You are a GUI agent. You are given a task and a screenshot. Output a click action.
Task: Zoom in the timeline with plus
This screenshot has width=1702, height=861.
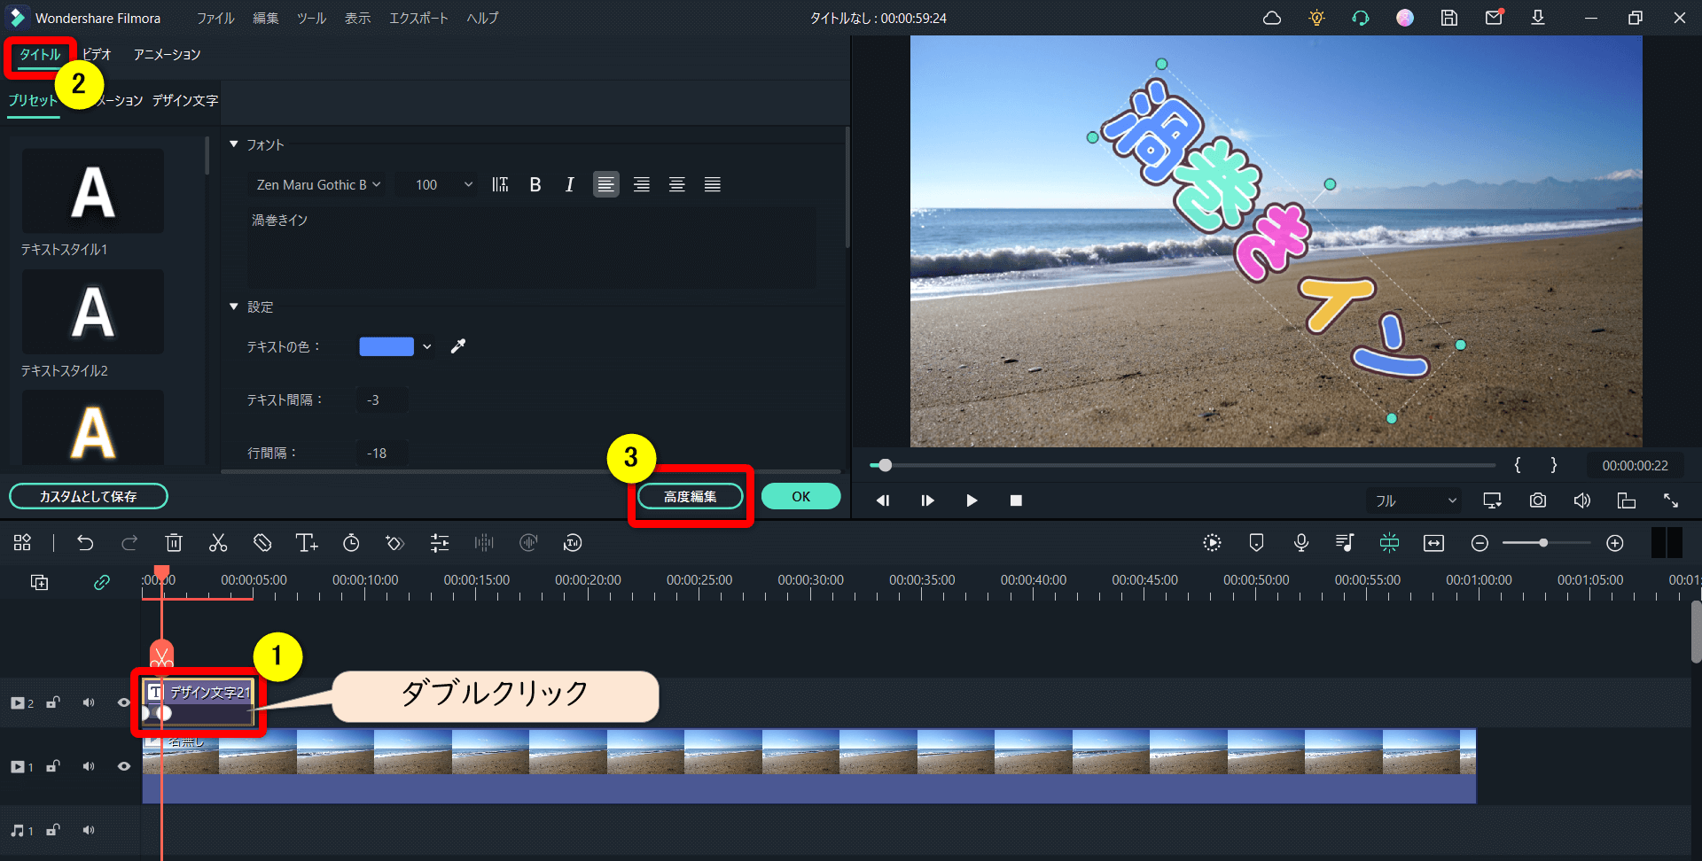pos(1615,543)
